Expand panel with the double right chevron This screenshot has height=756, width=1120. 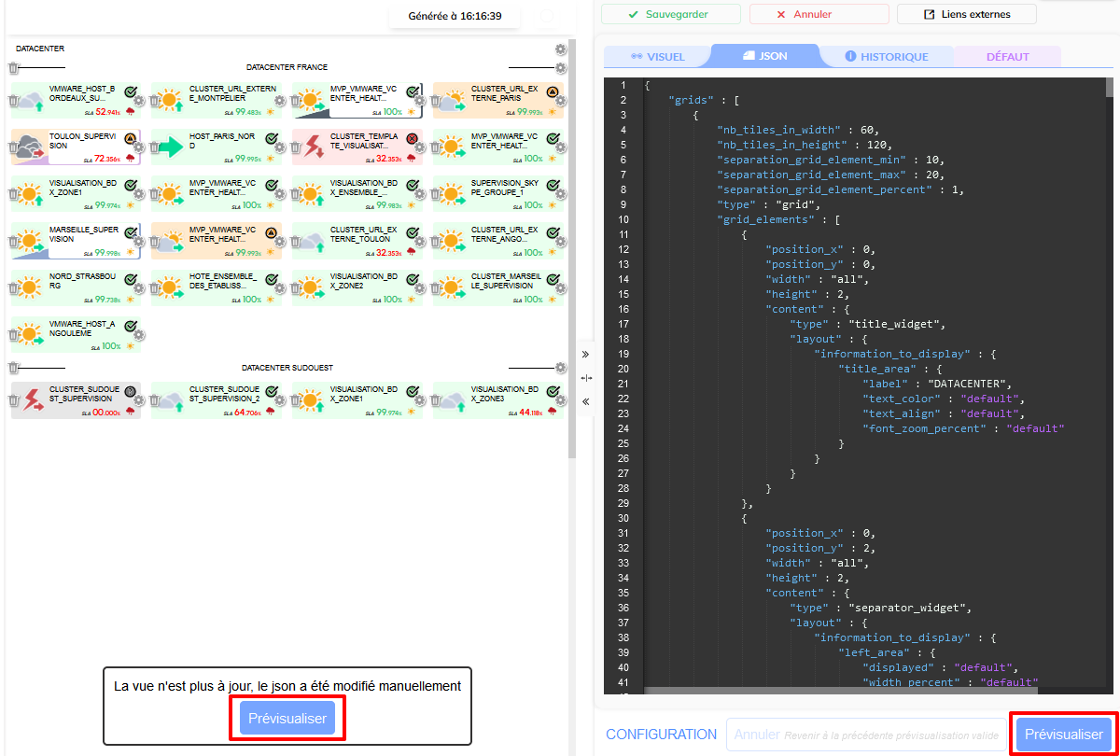click(x=586, y=355)
